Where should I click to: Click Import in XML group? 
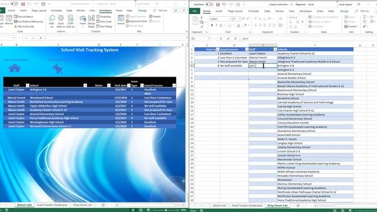click(155, 16)
